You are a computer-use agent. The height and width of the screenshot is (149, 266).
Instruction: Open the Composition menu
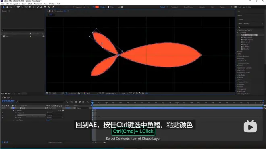coord(15,4)
